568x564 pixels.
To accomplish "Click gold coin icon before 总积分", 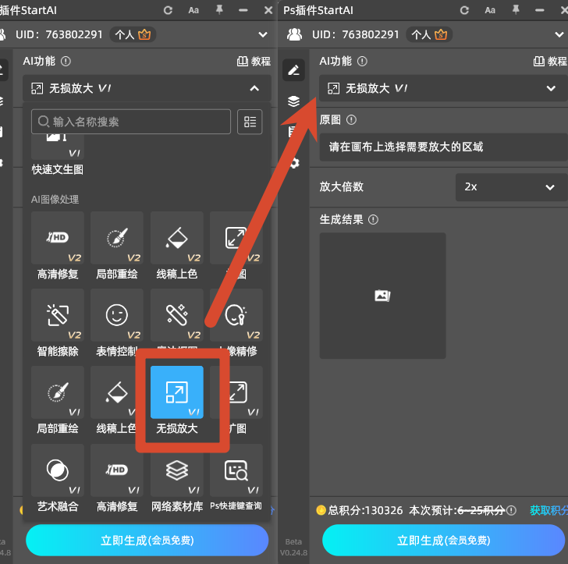I will [321, 510].
